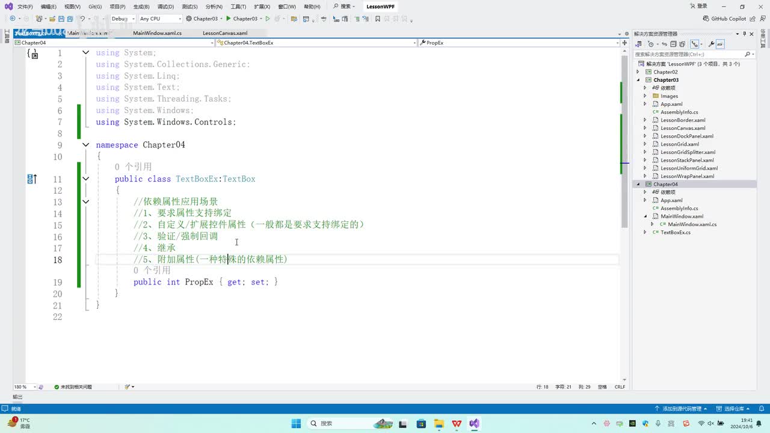Open the 工具(T) menu
770x433 pixels.
click(x=238, y=7)
